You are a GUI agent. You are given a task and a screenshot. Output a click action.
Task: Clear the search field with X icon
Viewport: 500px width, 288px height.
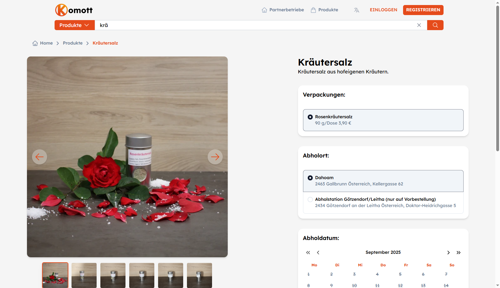(419, 25)
